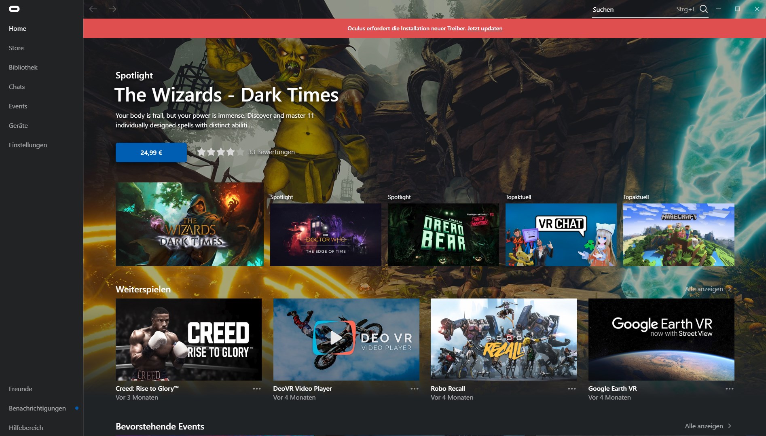
Task: Open options menu for Robo Recall
Action: pyautogui.click(x=572, y=389)
